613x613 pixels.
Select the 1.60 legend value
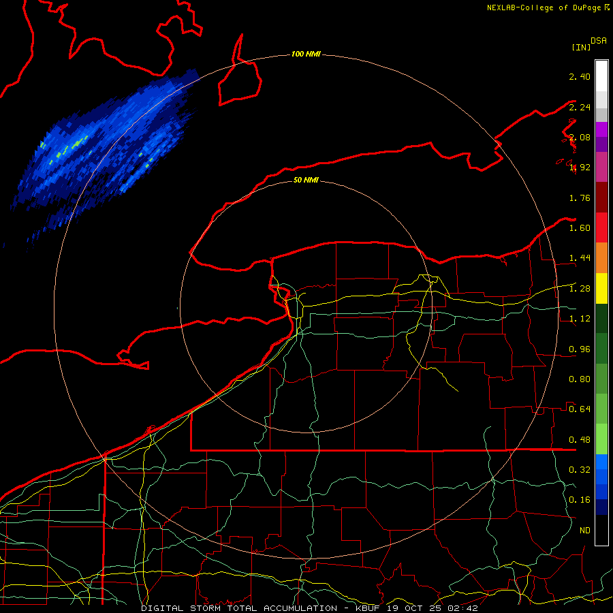click(580, 228)
